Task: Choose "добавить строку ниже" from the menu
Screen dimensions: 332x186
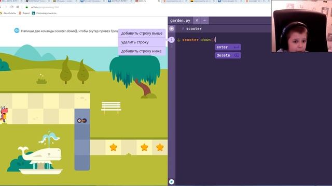Action: click(142, 51)
